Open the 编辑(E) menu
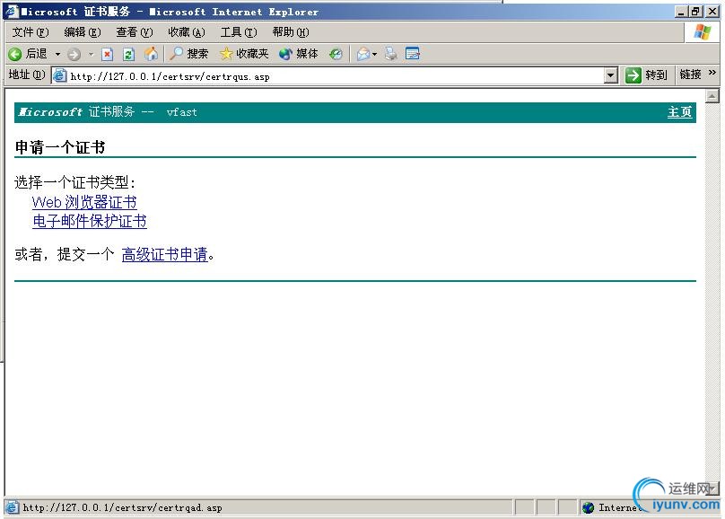Screen dimensions: 725x519 coord(83,32)
